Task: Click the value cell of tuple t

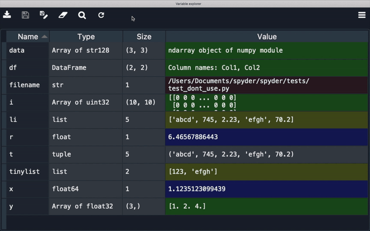Action: point(267,154)
